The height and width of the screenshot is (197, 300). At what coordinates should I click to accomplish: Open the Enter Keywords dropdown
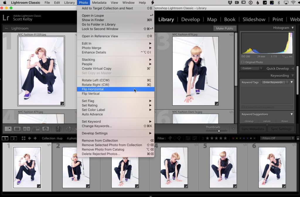pyautogui.click(x=275, y=82)
